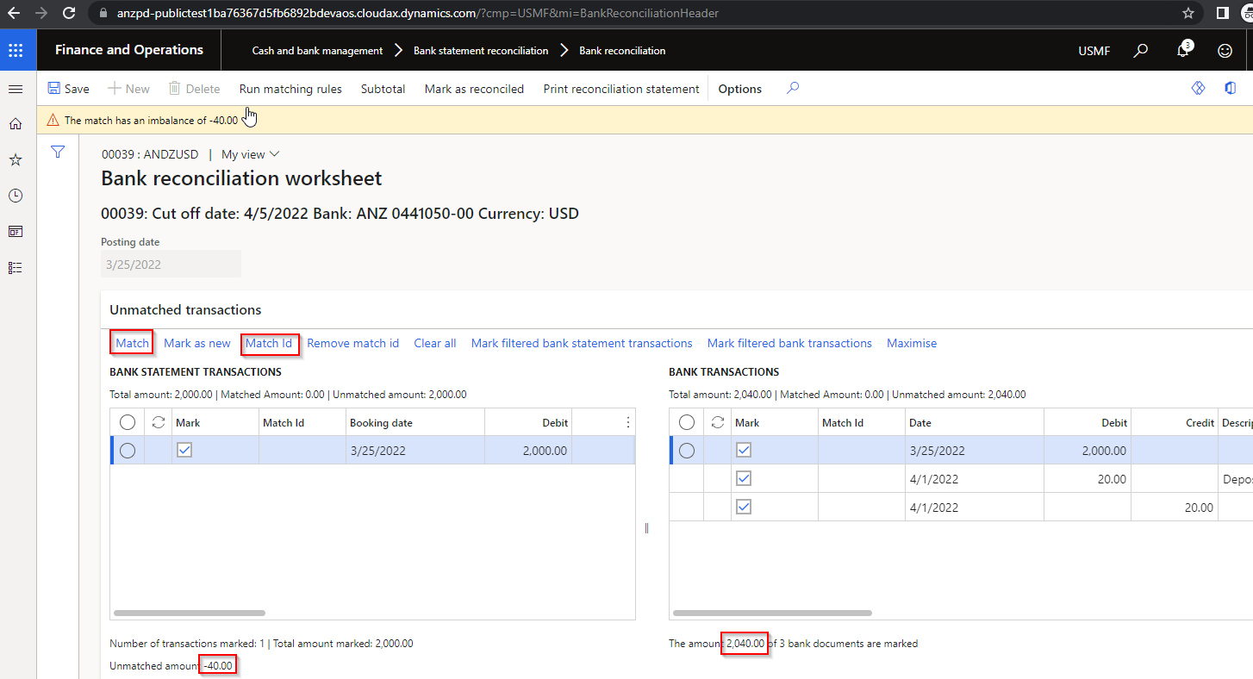Click Remove match id link
1253x679 pixels.
point(352,343)
